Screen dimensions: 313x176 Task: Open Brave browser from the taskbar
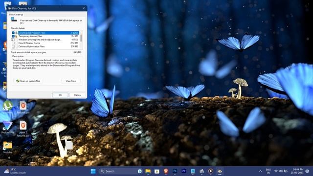pyautogui.click(x=166, y=171)
